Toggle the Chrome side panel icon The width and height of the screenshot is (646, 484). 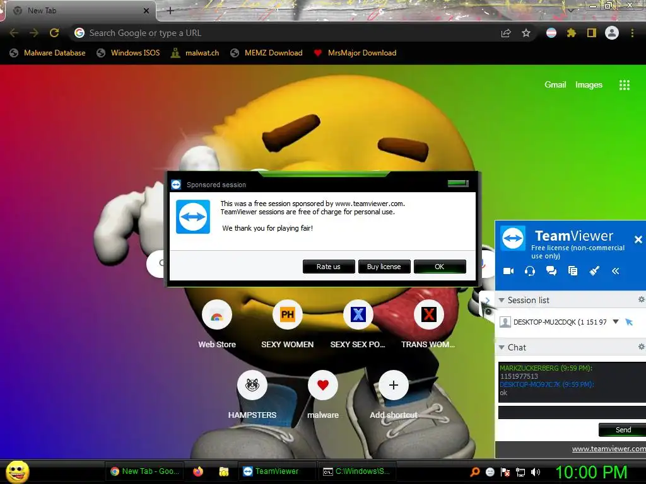592,33
